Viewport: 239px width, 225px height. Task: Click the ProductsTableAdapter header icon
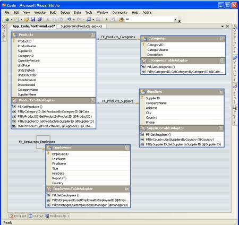click(x=15, y=100)
